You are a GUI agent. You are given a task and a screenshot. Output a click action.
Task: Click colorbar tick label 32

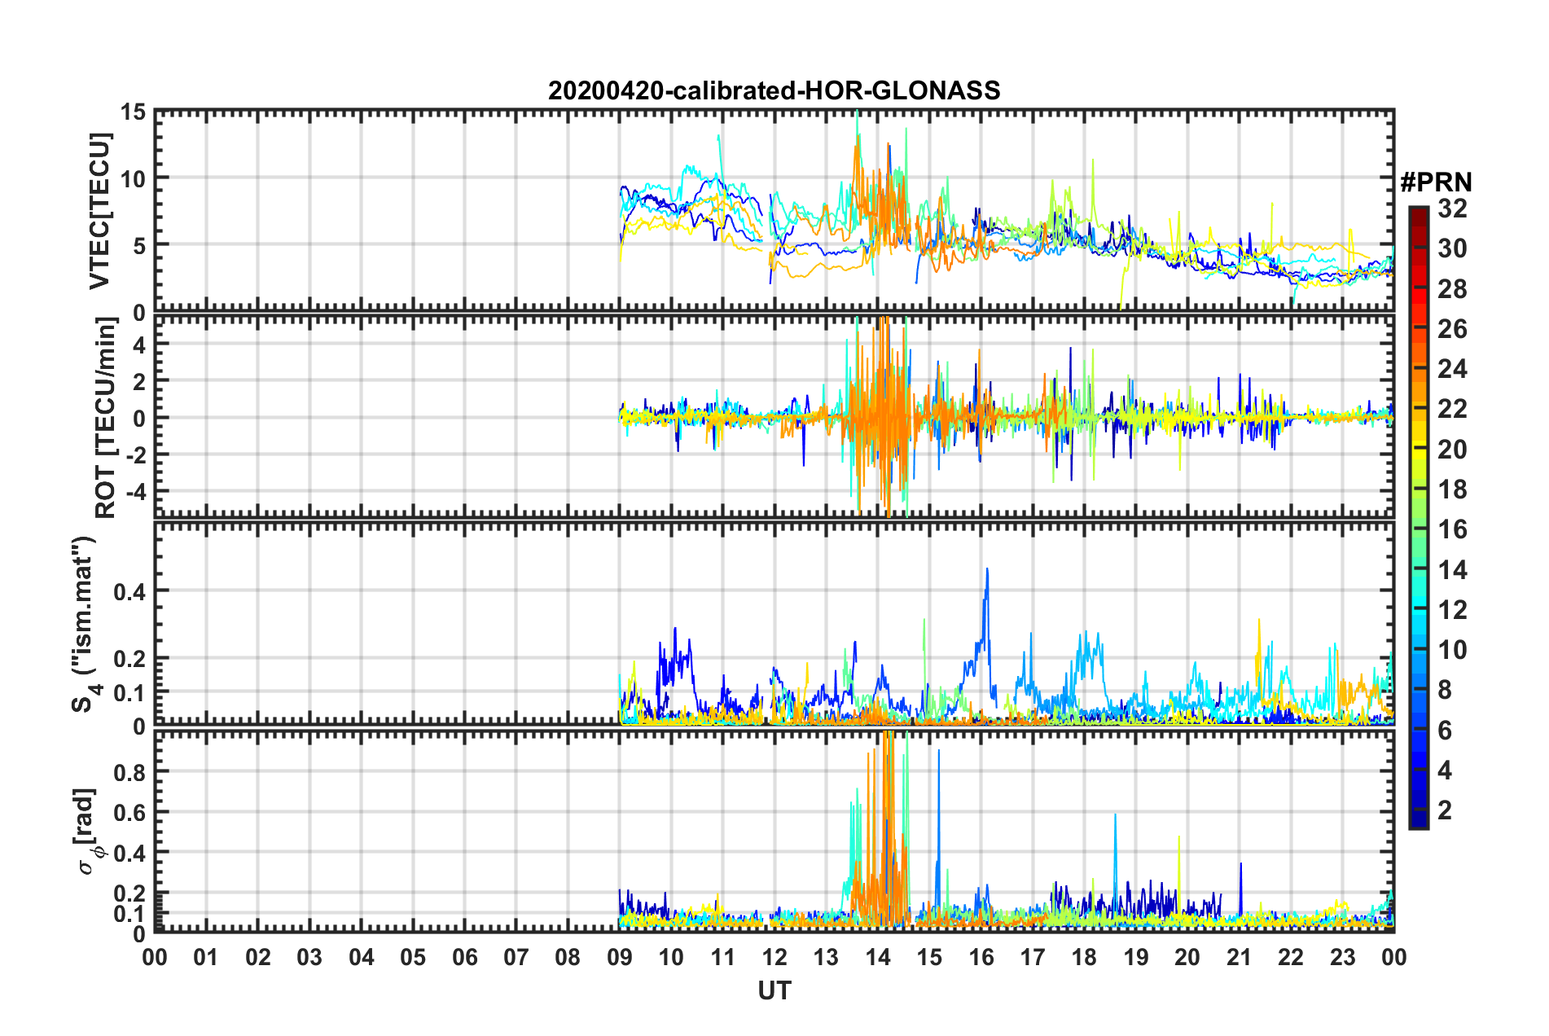pos(1452,209)
